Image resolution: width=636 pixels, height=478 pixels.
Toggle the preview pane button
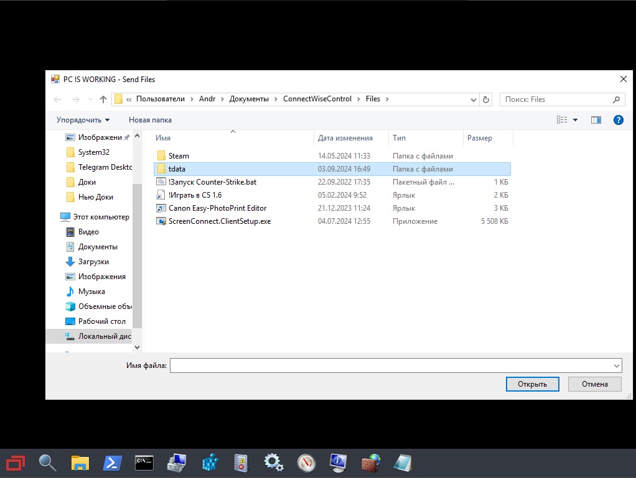pos(596,120)
